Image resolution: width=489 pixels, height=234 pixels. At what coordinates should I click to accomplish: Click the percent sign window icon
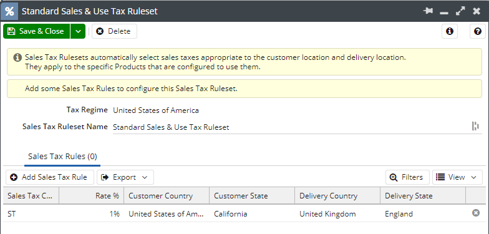(9, 11)
